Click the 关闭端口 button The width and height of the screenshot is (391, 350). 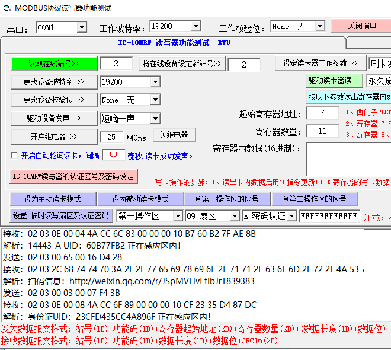(x=361, y=26)
